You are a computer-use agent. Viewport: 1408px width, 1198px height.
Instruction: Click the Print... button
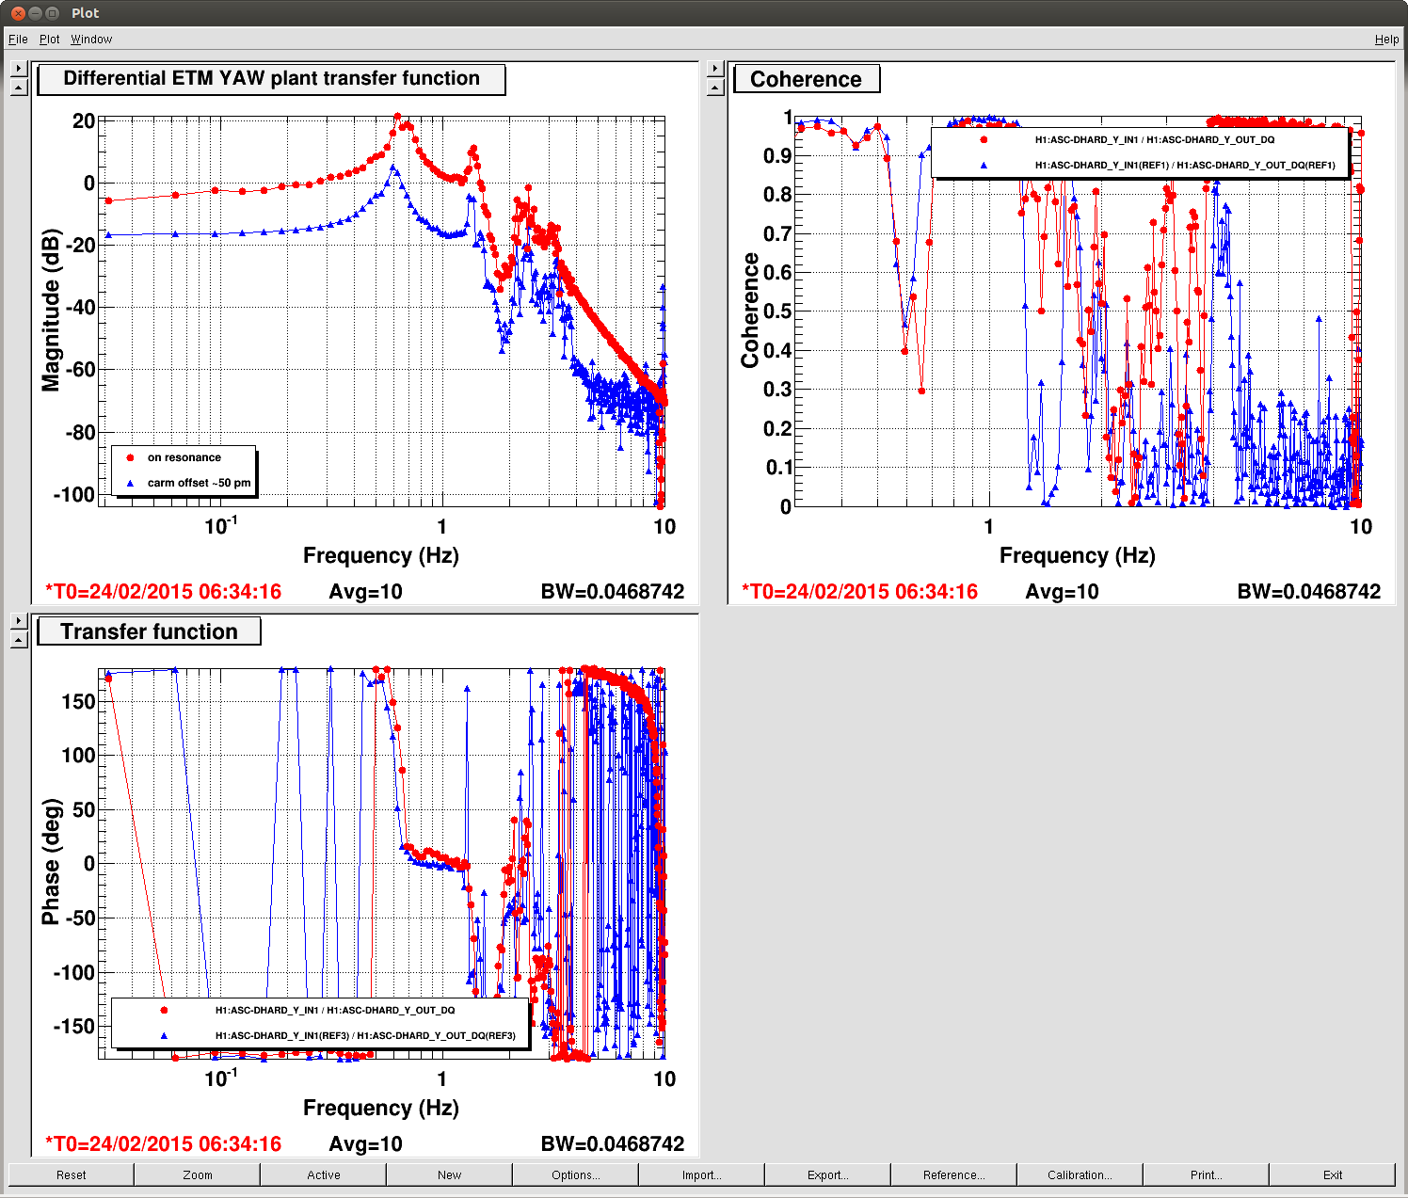1207,1174
